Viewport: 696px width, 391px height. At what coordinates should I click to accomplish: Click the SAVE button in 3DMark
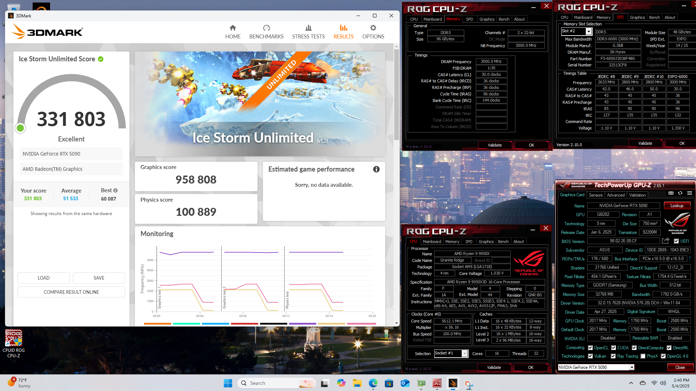(99, 278)
